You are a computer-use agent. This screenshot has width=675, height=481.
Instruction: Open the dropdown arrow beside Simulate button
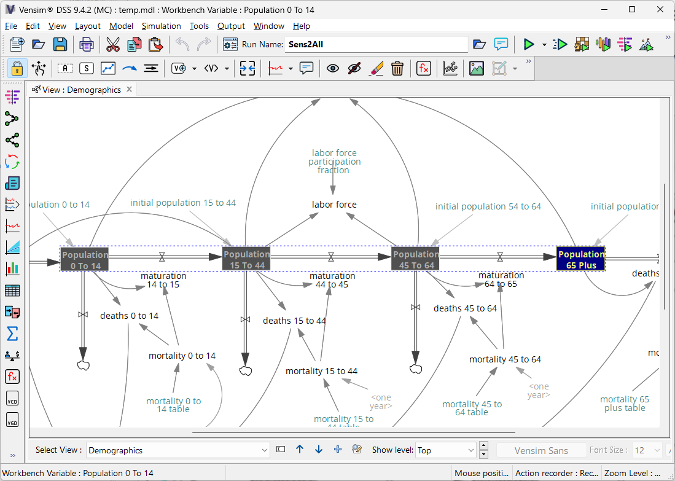(x=544, y=45)
